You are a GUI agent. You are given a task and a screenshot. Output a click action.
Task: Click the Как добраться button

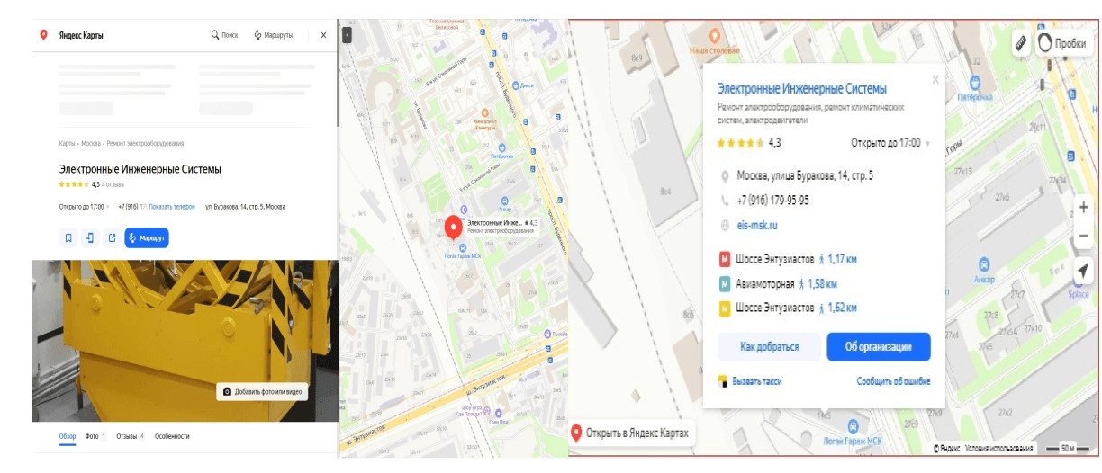(x=770, y=347)
